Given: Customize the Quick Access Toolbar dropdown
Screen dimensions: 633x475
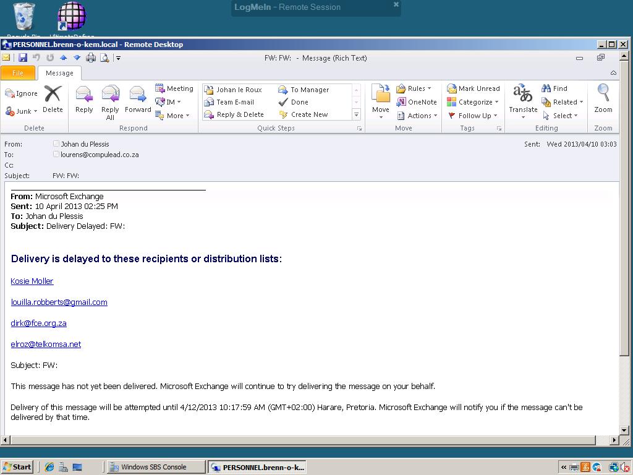Looking at the screenshot, I should pyautogui.click(x=118, y=58).
